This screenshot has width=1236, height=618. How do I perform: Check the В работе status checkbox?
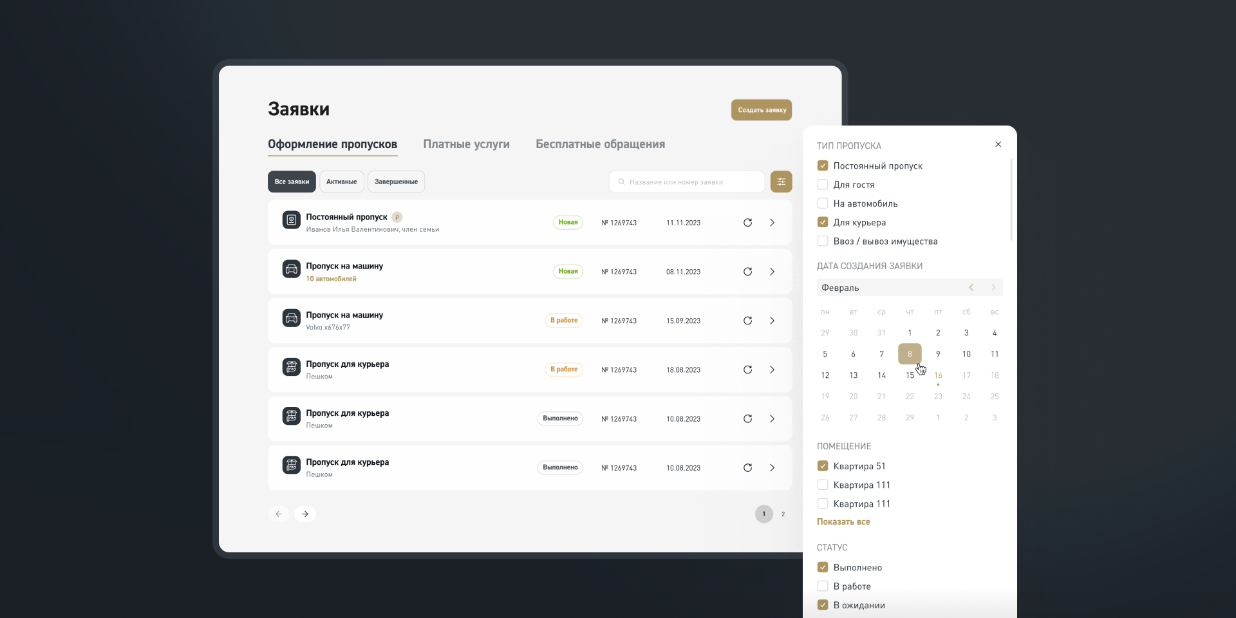[x=823, y=586]
